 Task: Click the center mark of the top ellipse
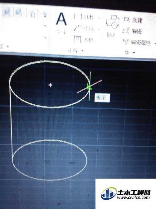tap(50, 85)
